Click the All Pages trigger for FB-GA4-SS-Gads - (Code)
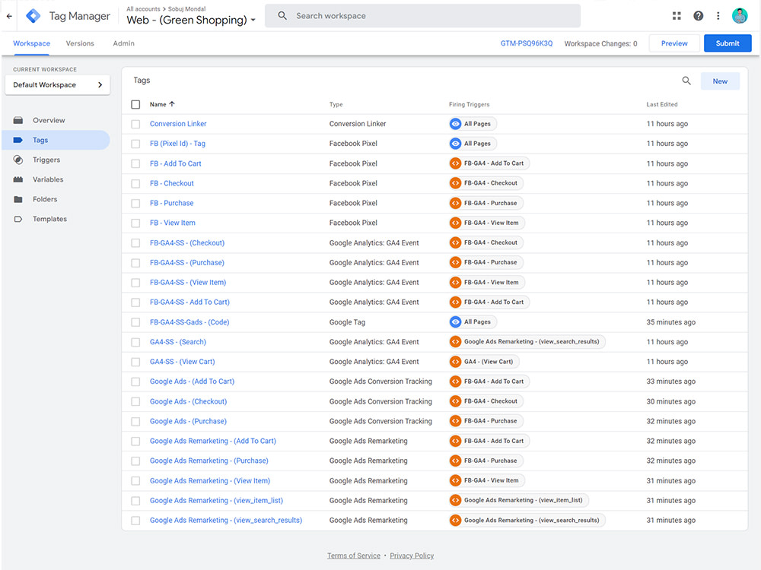This screenshot has width=761, height=570. coord(473,321)
